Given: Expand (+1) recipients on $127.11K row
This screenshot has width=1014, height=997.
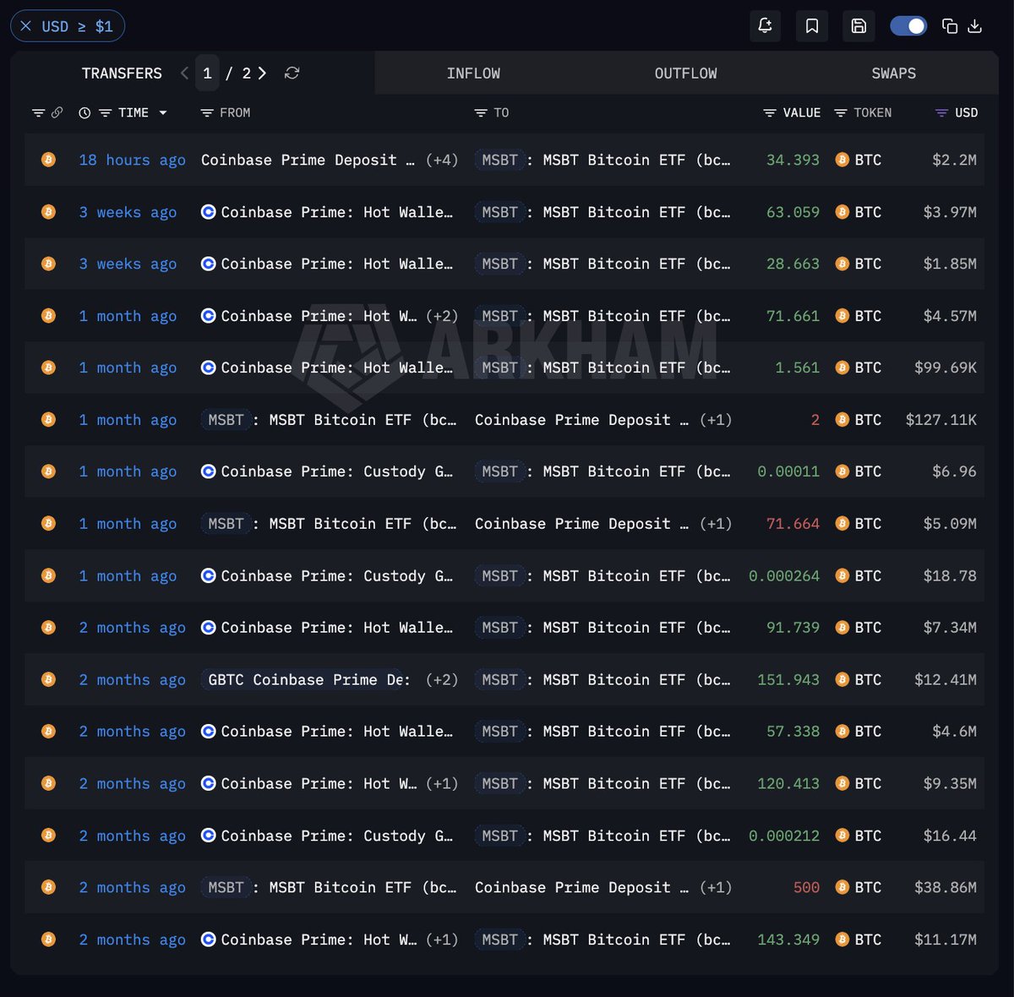Looking at the screenshot, I should [716, 420].
